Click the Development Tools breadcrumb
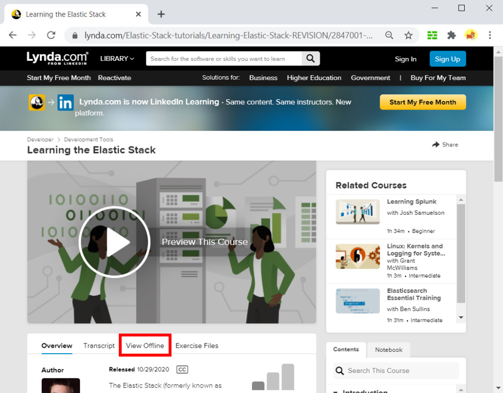 click(88, 140)
